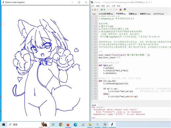The width and height of the screenshot is (171, 128).
Task: Click the 't.pendown()' code line
Action: (110, 73)
